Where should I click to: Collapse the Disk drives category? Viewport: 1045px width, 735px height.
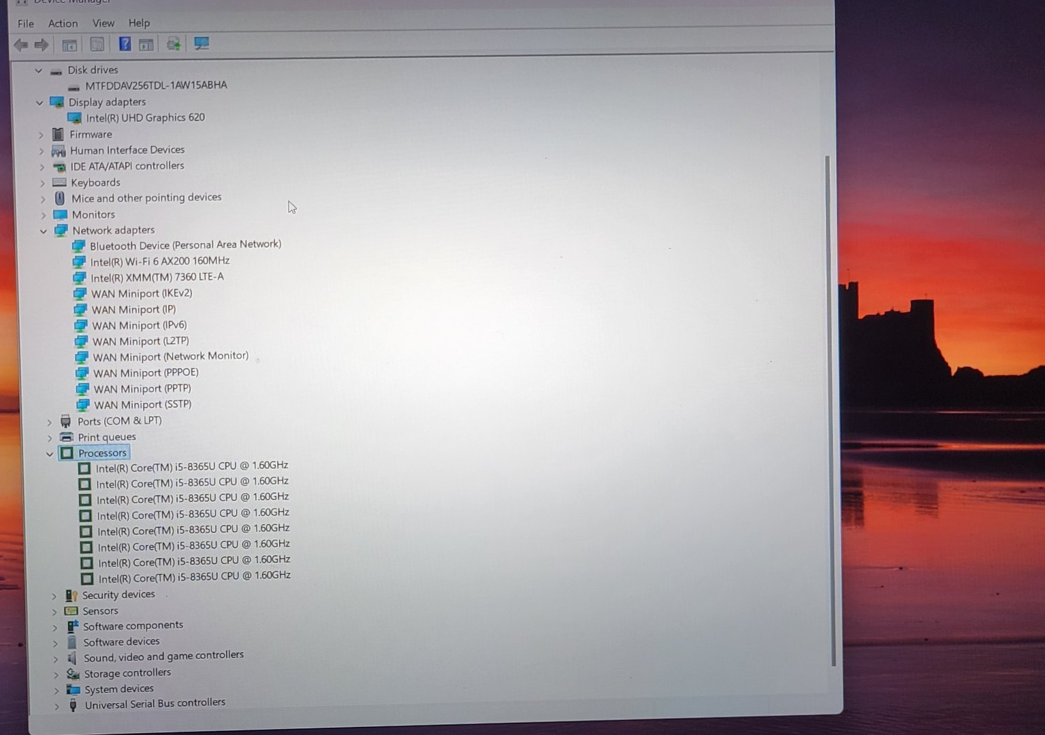coord(39,70)
